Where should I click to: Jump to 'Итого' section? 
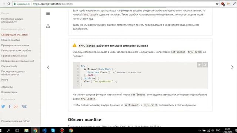click(5, 80)
